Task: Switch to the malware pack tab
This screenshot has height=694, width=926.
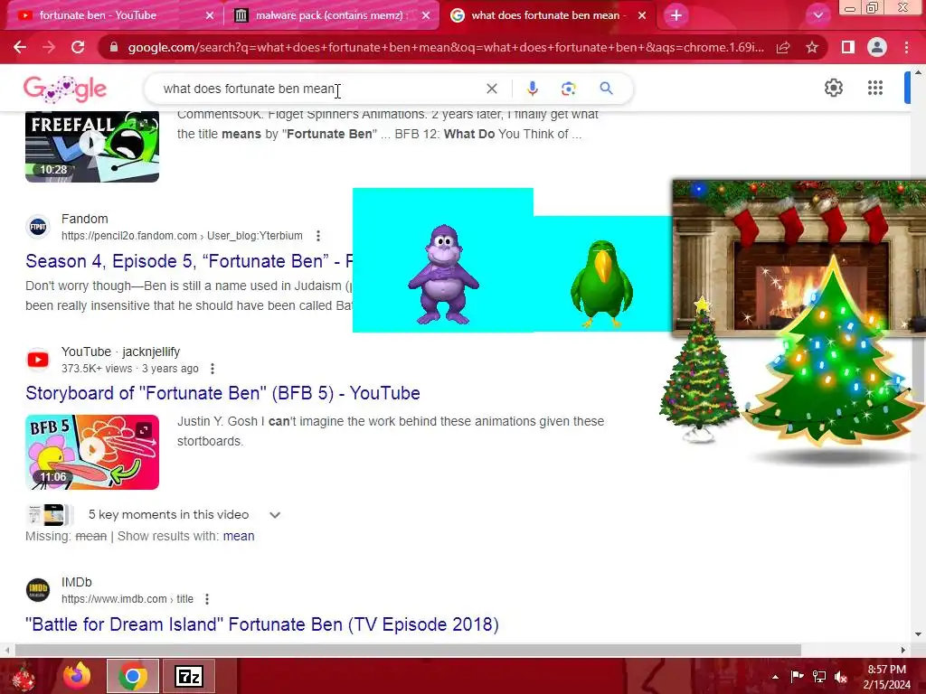Action: [x=331, y=15]
